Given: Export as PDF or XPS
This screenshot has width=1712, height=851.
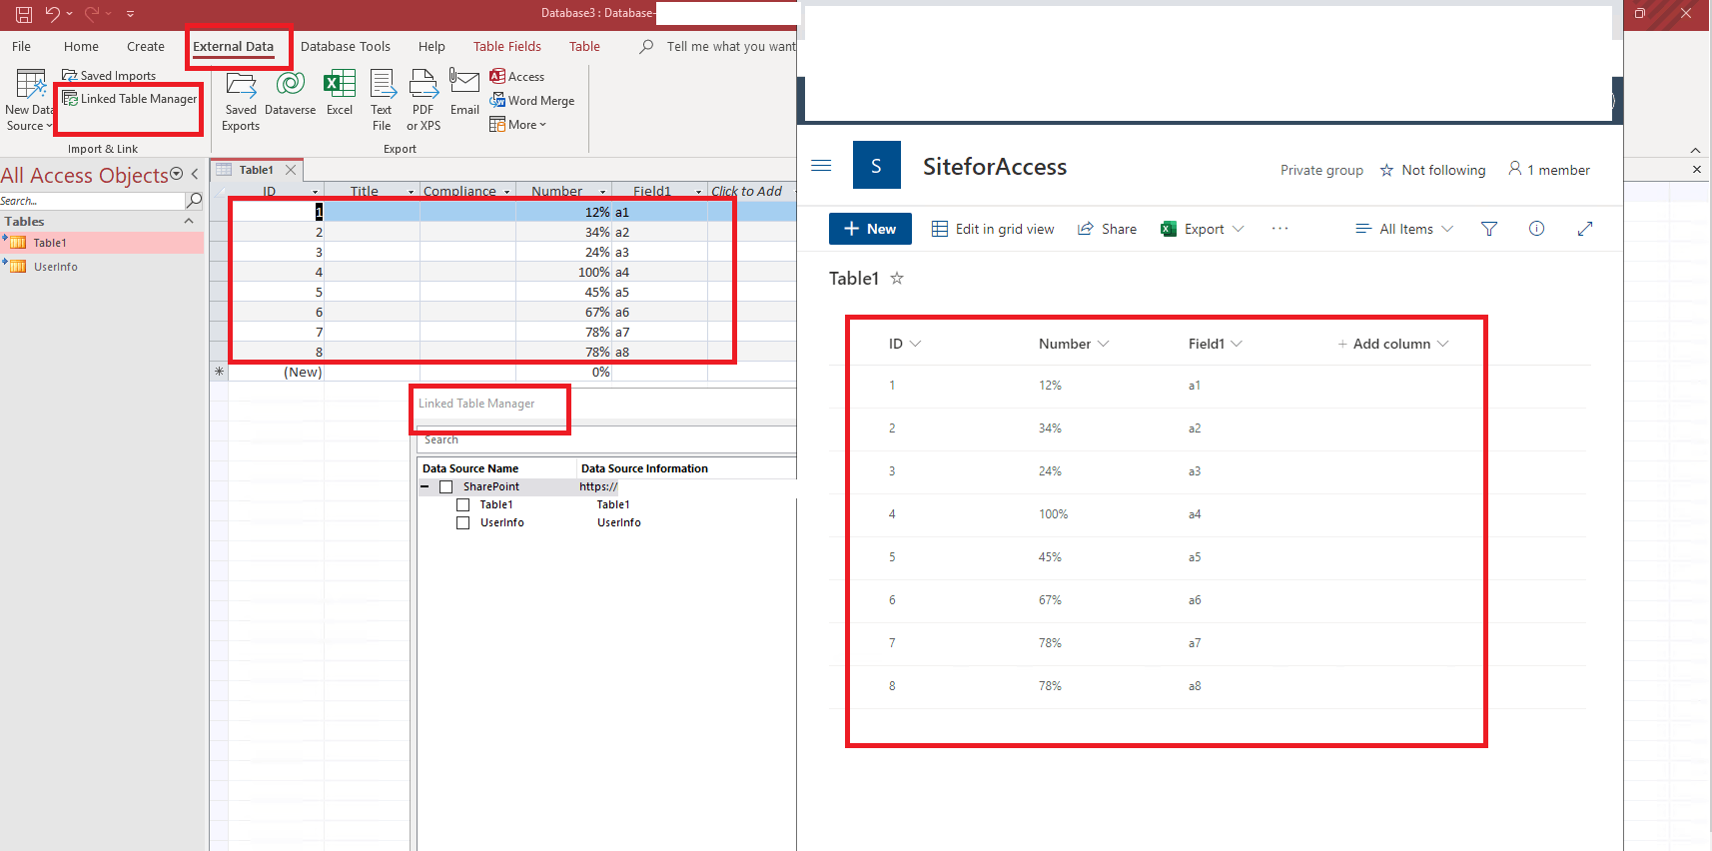Looking at the screenshot, I should pyautogui.click(x=424, y=85).
